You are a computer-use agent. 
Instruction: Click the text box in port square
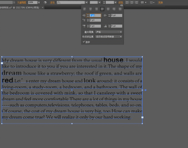coord(2,63)
